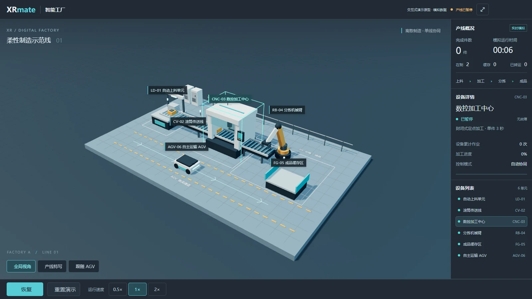Click the yellow sorting robot arm model
The image size is (532, 299).
click(x=281, y=141)
